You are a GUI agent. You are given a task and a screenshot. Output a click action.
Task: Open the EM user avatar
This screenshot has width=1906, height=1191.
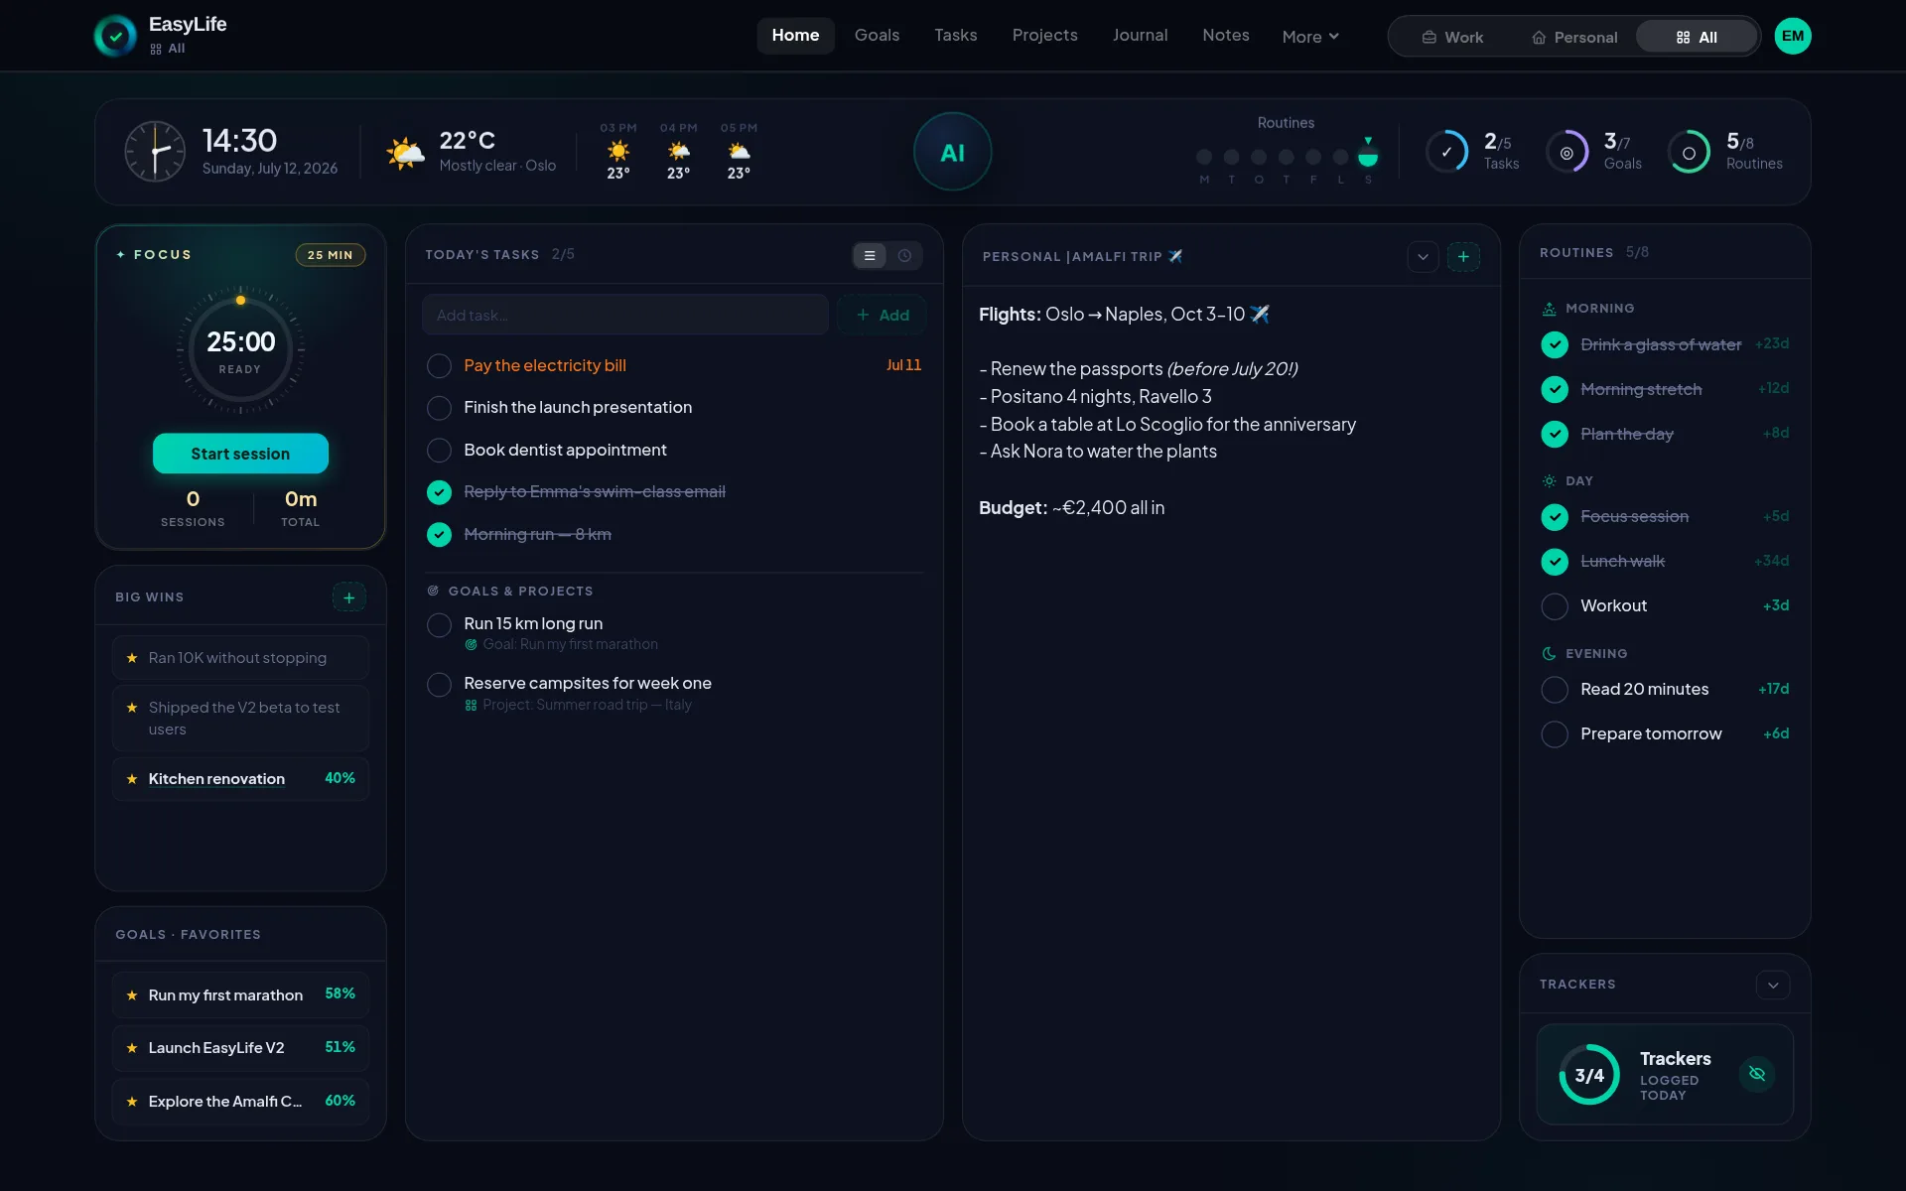coord(1792,36)
